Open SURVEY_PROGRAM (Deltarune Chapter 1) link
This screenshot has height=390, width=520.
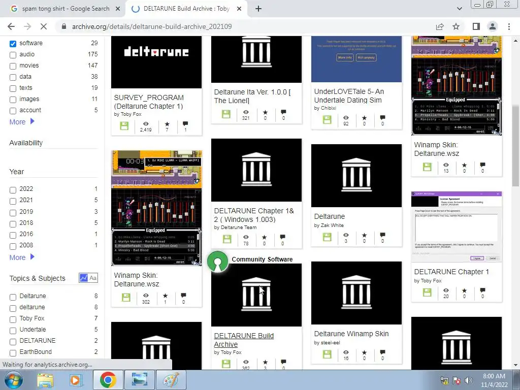click(x=148, y=102)
